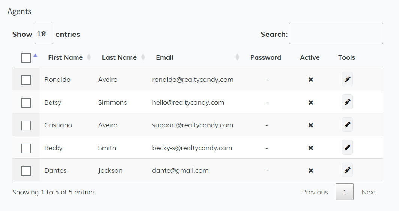Click the Next pagination link
399x211 pixels.
369,192
